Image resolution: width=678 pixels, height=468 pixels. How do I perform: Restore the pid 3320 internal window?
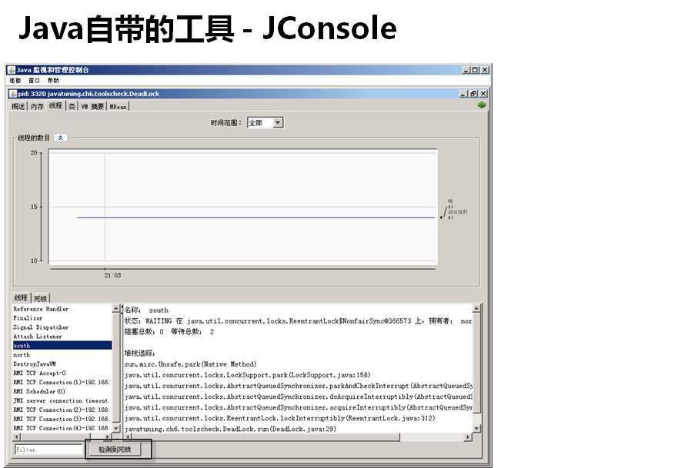click(473, 94)
